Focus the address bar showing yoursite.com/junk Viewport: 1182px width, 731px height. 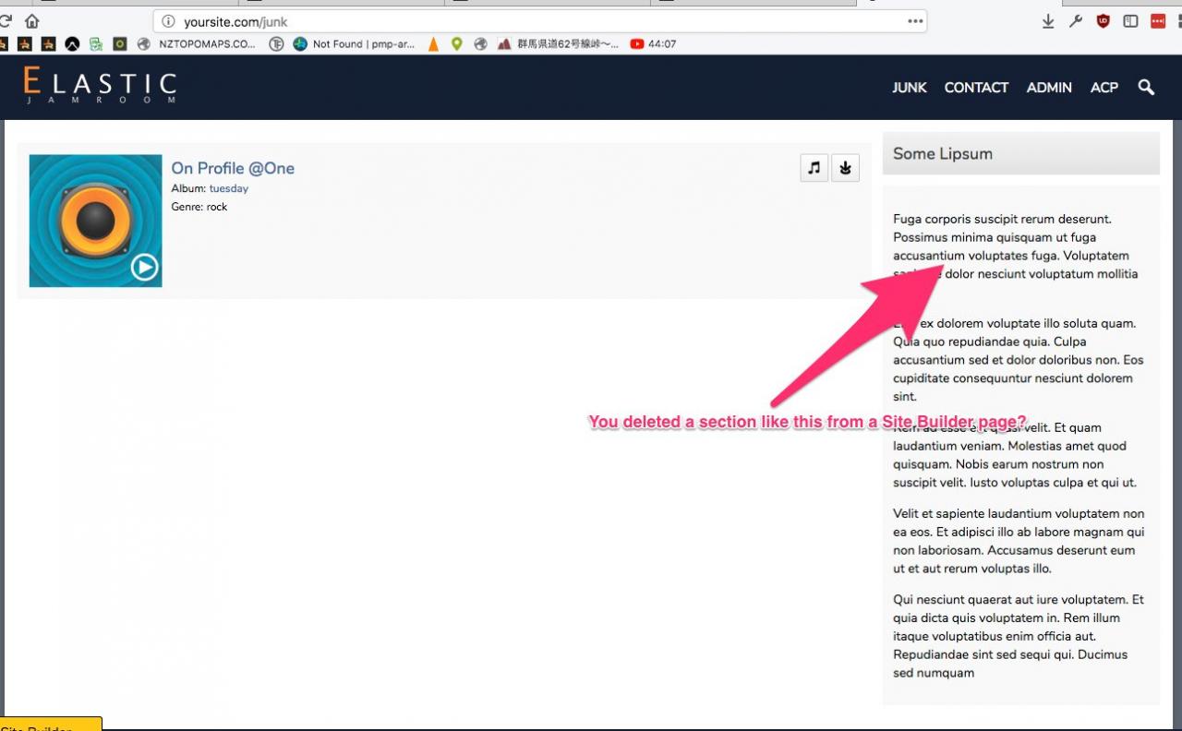[539, 21]
